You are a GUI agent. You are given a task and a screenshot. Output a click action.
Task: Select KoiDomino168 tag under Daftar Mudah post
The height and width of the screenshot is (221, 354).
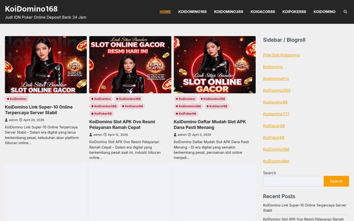click(213, 99)
